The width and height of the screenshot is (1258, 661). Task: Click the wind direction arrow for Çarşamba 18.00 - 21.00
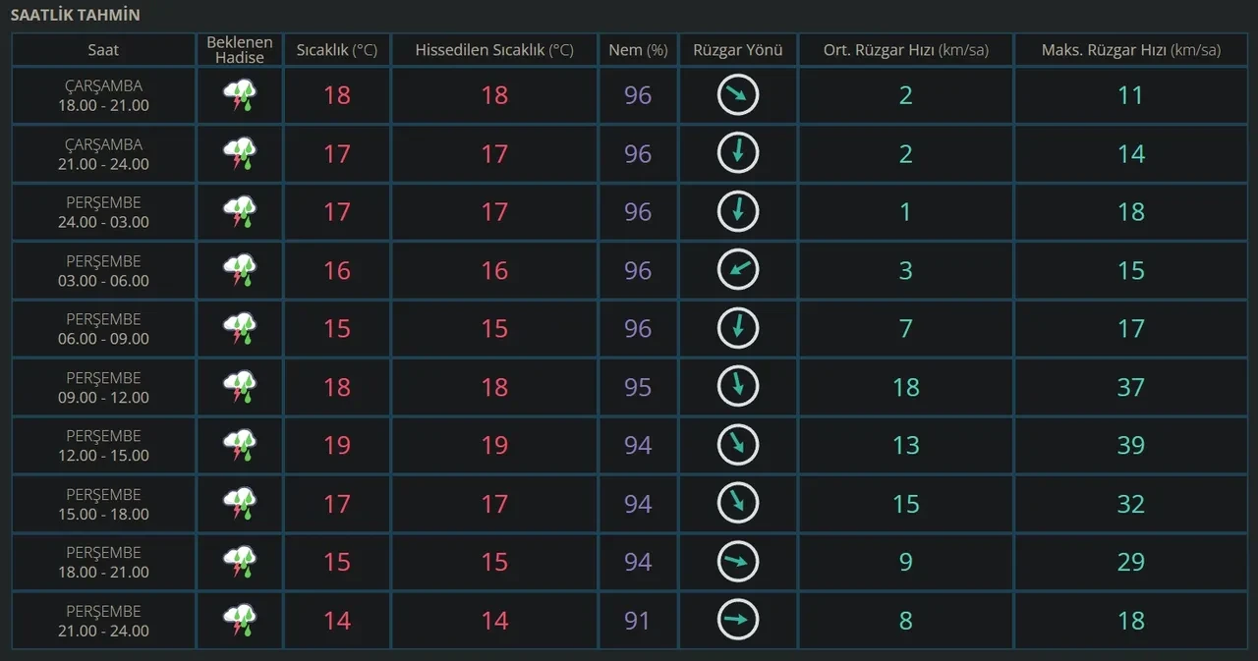tap(737, 94)
